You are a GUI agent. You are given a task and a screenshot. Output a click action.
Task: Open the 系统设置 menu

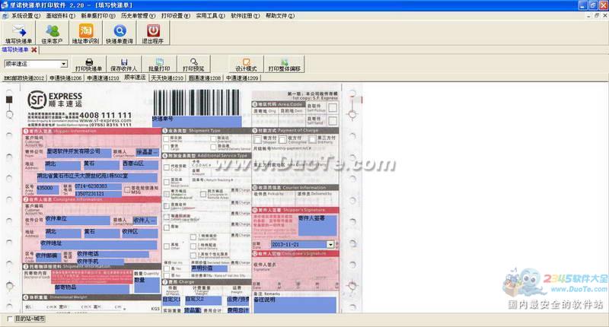(x=26, y=16)
